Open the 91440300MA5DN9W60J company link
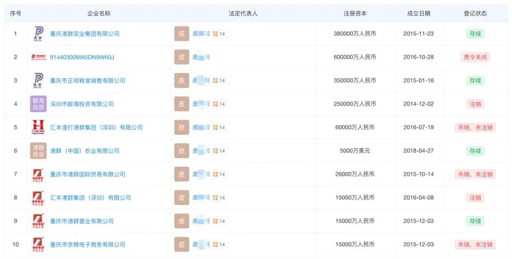Image resolution: width=512 pixels, height=259 pixels. (81, 58)
